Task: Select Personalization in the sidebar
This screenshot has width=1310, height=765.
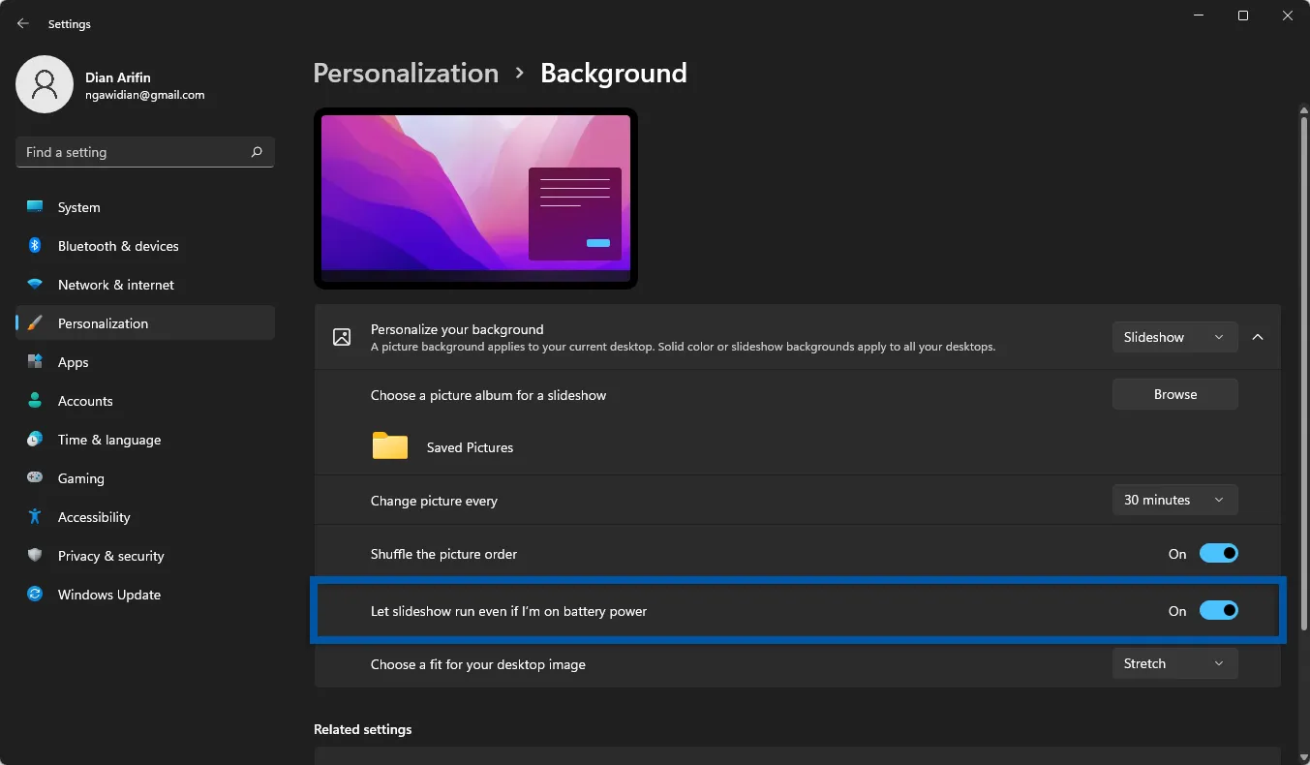Action: [103, 323]
